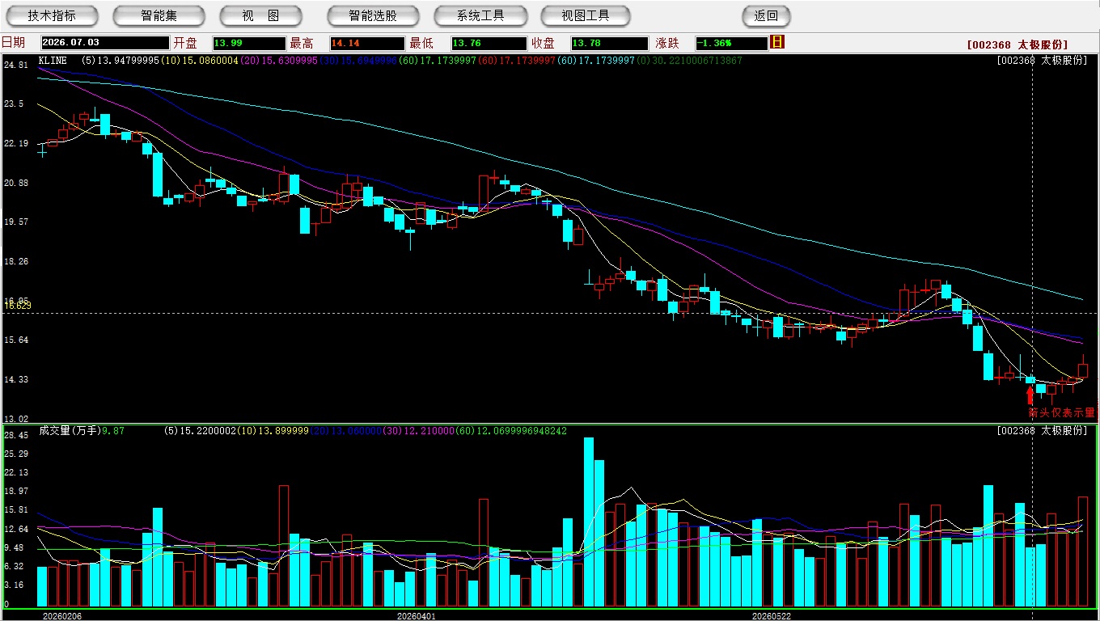The height and width of the screenshot is (621, 1100).
Task: Select the (5)13.94799995 moving average legend
Action: [x=121, y=61]
